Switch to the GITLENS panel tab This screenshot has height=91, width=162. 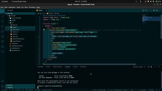point(75,67)
